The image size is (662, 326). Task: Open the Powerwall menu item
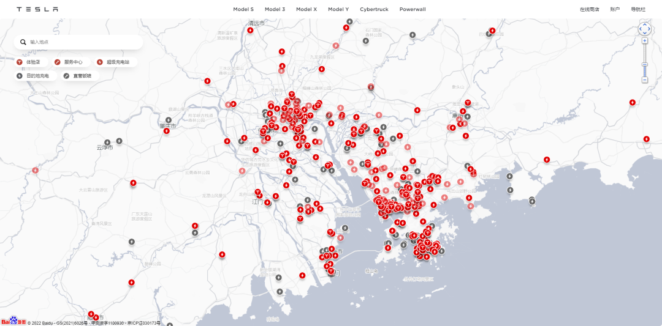(413, 9)
